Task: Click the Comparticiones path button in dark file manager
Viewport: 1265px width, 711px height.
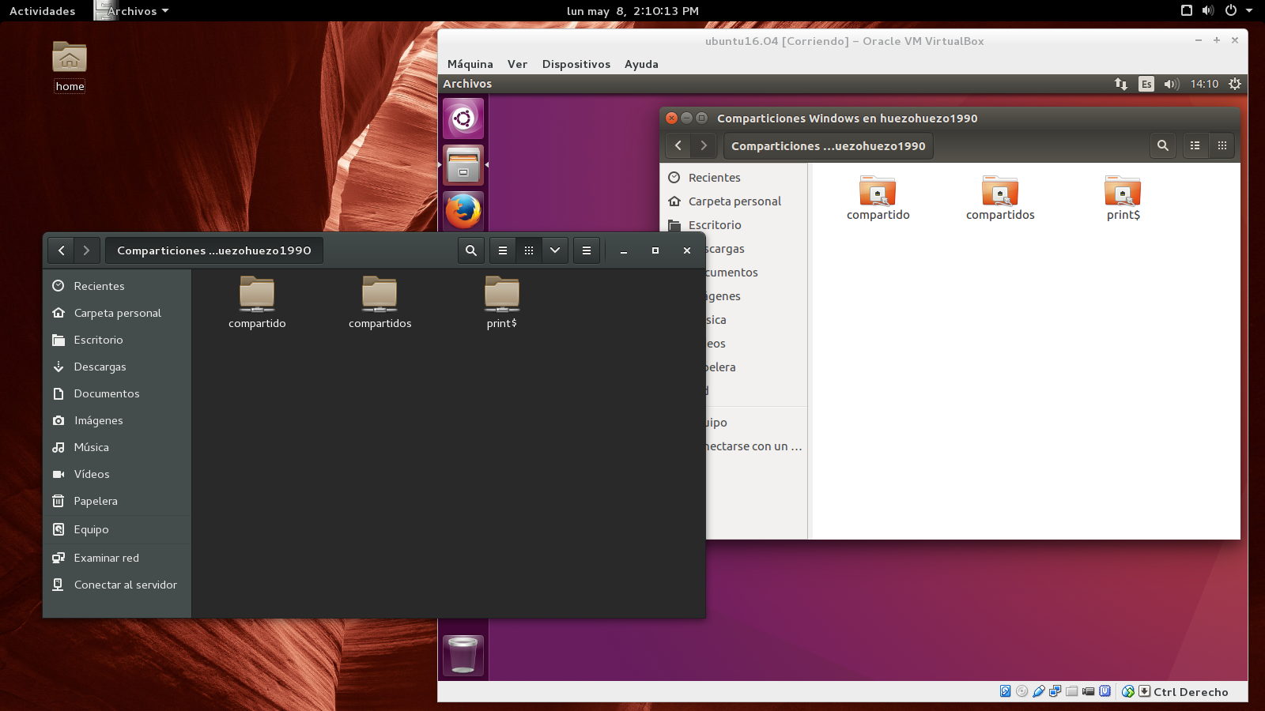Action: (x=214, y=250)
